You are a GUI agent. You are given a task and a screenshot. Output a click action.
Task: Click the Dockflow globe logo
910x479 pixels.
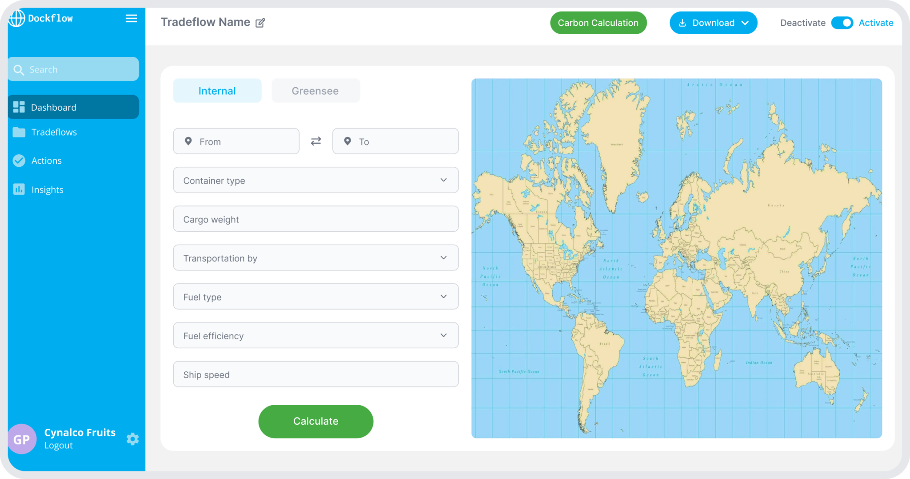17,18
